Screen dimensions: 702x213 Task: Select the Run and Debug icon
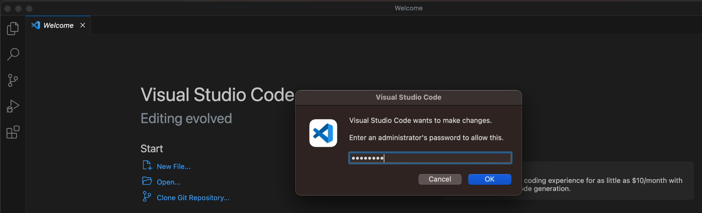(x=13, y=106)
